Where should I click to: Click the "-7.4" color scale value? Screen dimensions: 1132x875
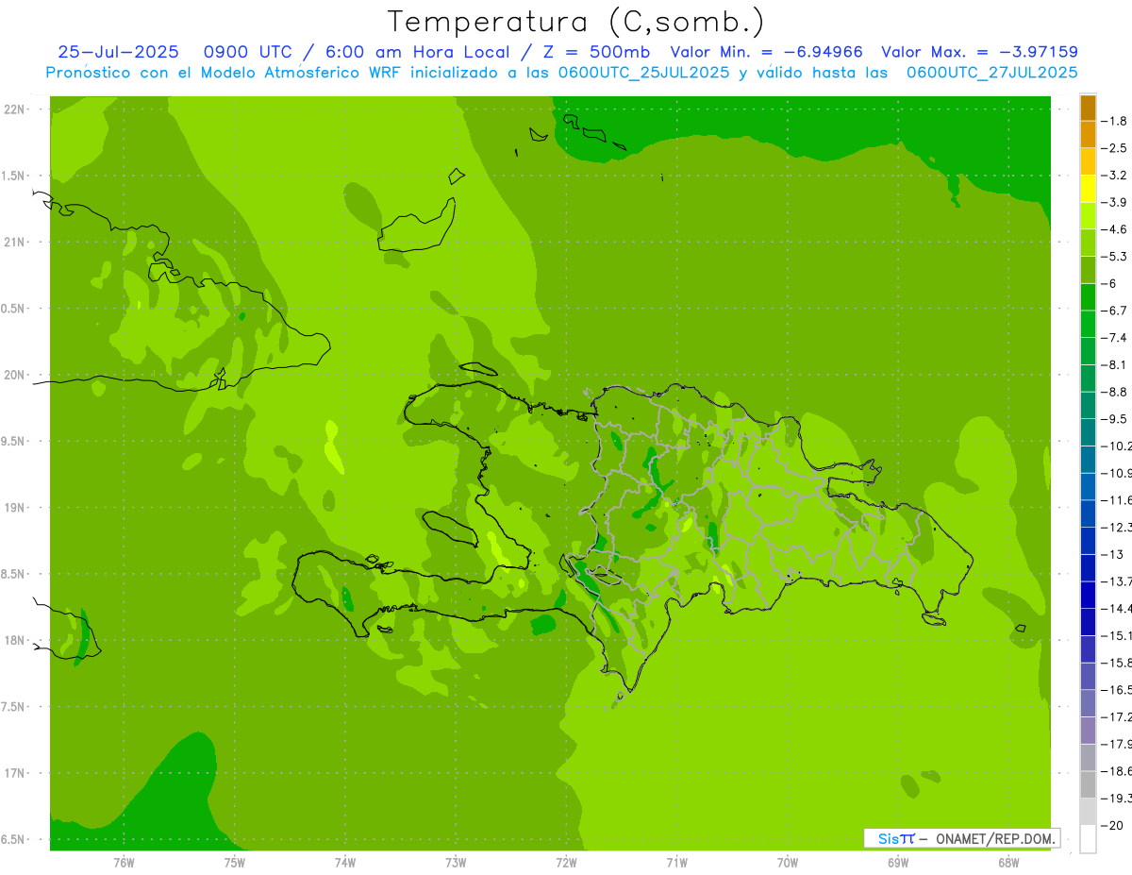coord(1116,337)
